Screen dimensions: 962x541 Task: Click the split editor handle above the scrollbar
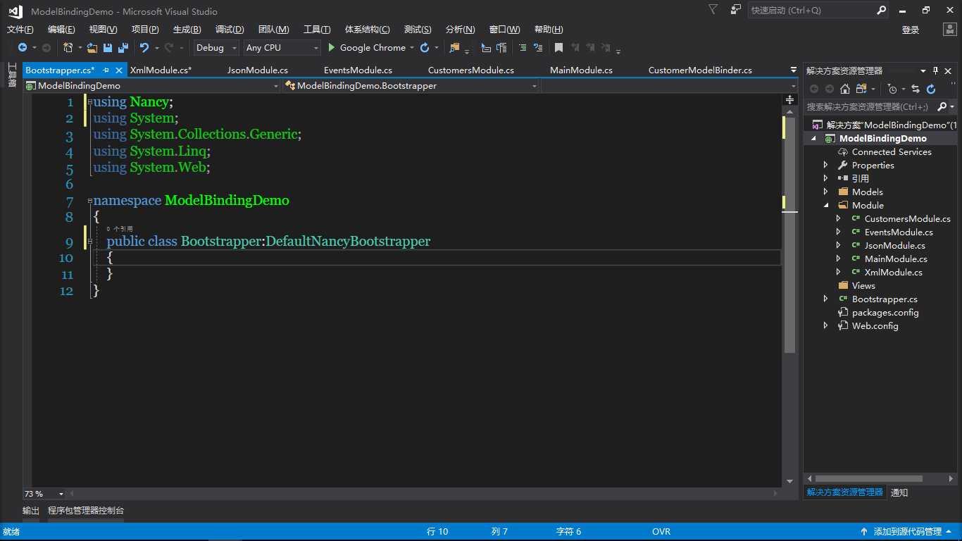789,100
